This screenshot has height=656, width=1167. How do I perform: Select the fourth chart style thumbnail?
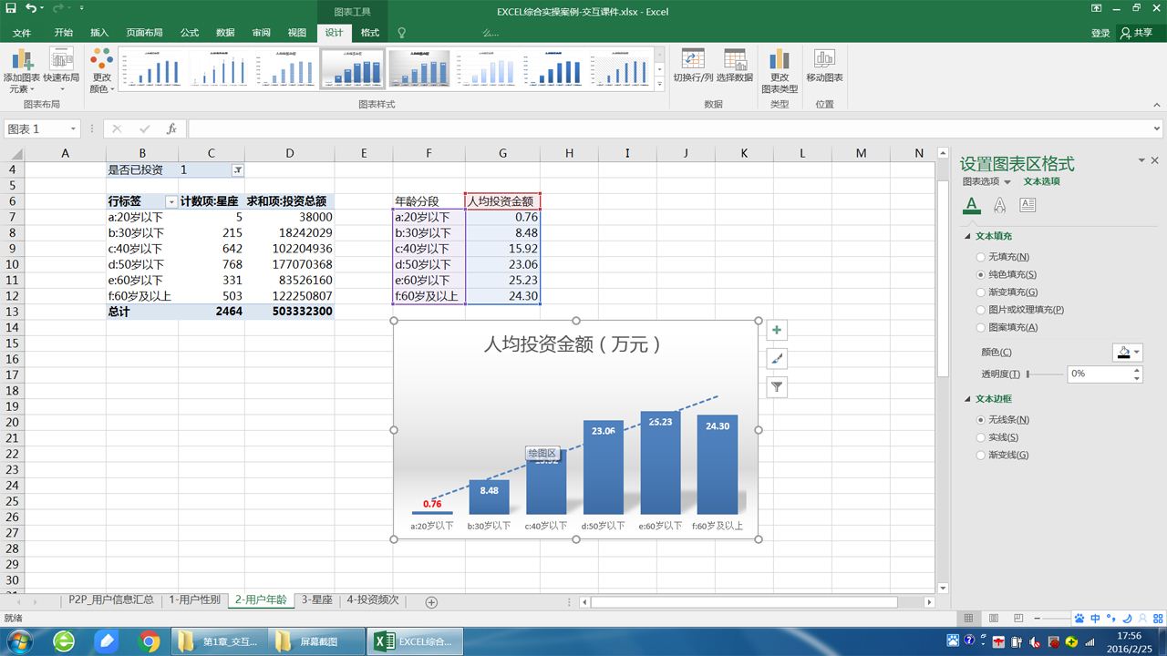[x=354, y=68]
